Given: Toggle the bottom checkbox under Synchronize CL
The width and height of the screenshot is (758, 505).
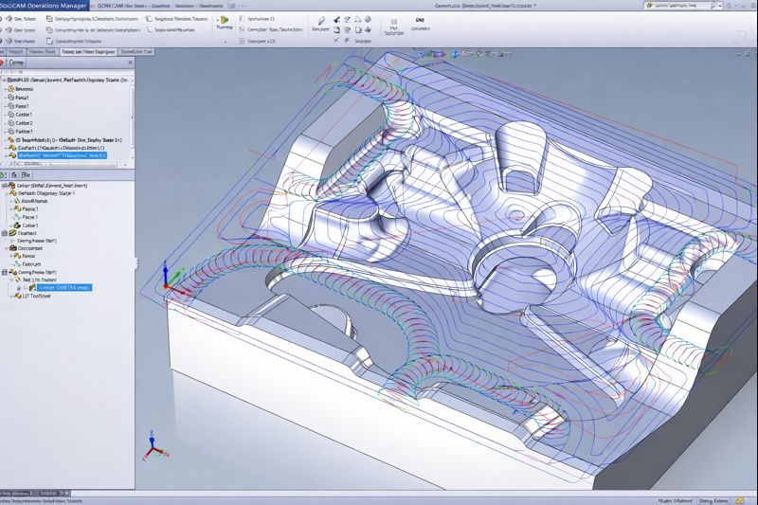Looking at the screenshot, I should click(x=241, y=42).
